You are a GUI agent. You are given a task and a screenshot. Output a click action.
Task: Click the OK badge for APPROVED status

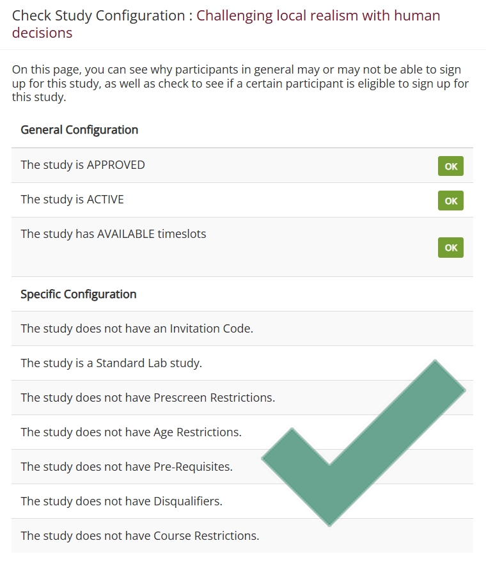[x=451, y=166]
